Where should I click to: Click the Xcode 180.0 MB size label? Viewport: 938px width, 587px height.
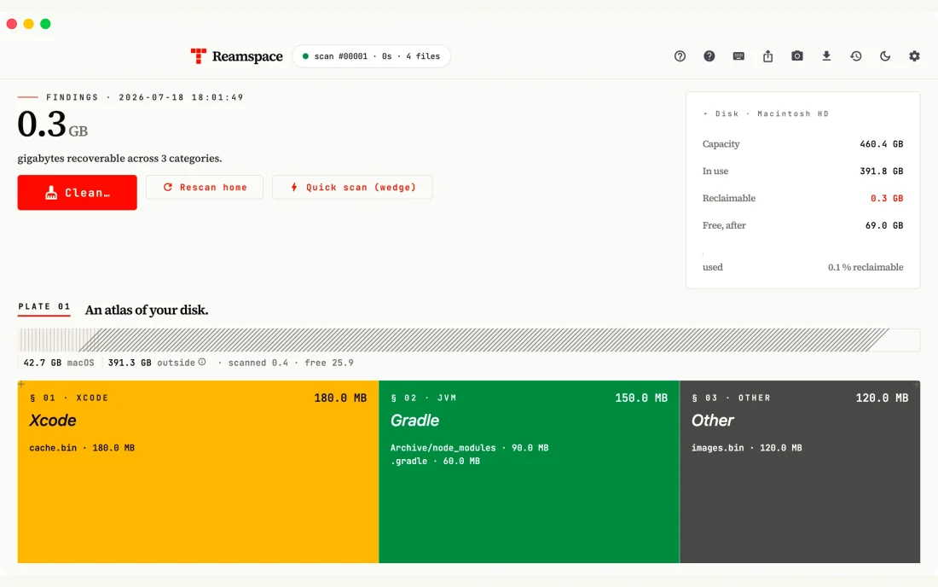pyautogui.click(x=340, y=398)
